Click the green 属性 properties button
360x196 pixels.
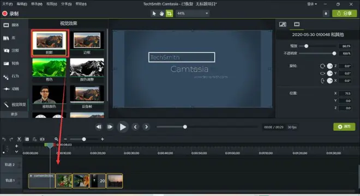pyautogui.click(x=344, y=127)
